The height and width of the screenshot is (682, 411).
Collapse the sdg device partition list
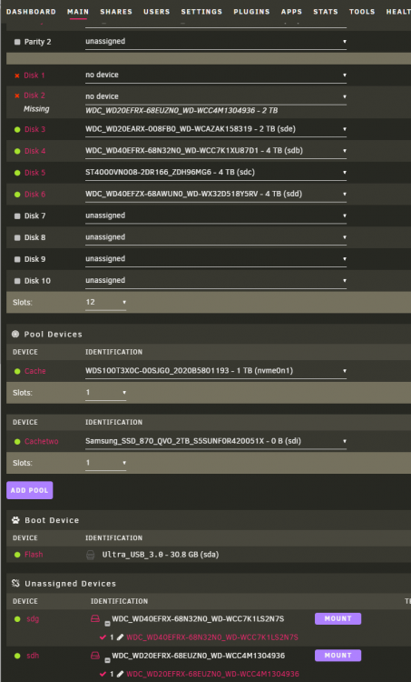pos(107,623)
